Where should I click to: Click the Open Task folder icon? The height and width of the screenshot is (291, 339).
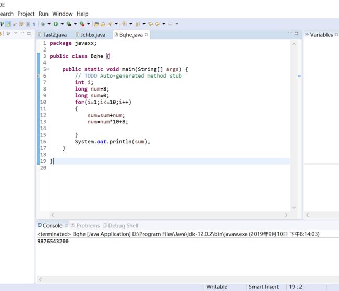[103, 24]
